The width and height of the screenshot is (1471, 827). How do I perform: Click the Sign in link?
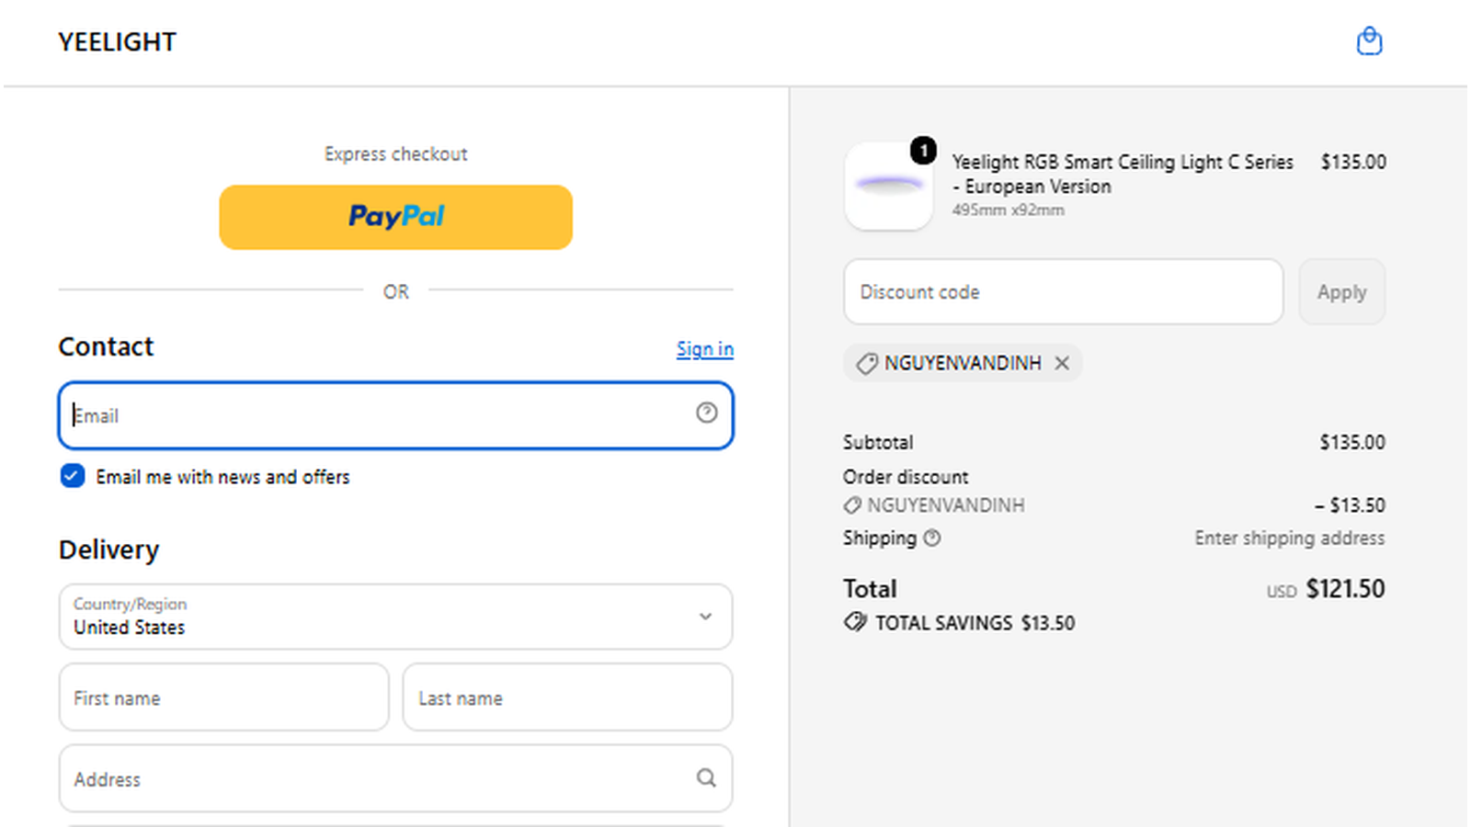[705, 349]
